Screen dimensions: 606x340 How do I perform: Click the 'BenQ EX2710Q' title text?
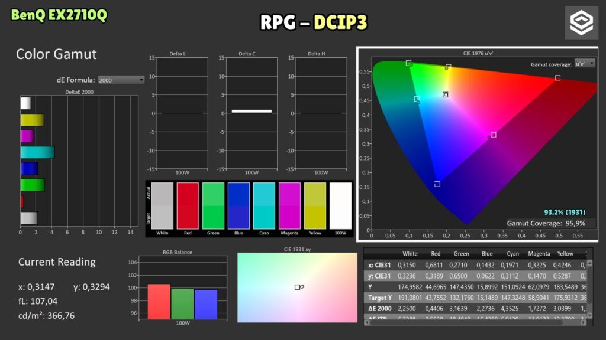59,15
